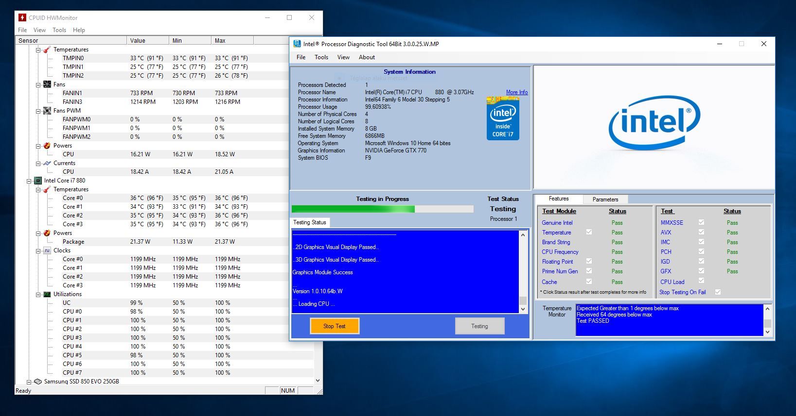The width and height of the screenshot is (796, 416).
Task: Click the Intel Processor Diagnostic Tool title icon
Action: click(297, 44)
